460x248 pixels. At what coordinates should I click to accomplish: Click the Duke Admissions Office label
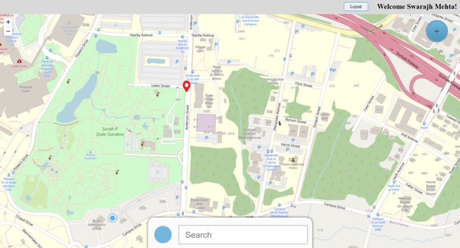pyautogui.click(x=96, y=225)
